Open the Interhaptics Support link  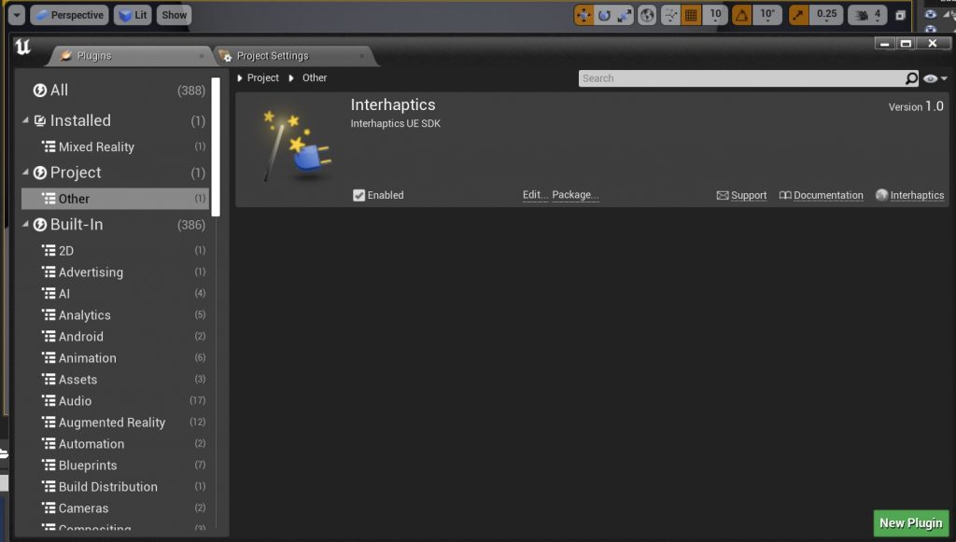(x=741, y=196)
